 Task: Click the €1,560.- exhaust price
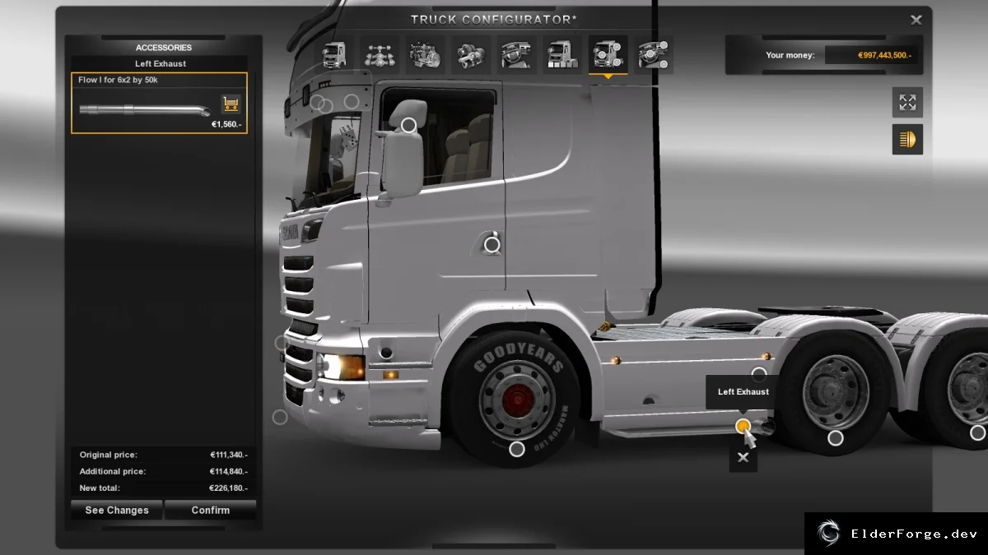tap(226, 125)
